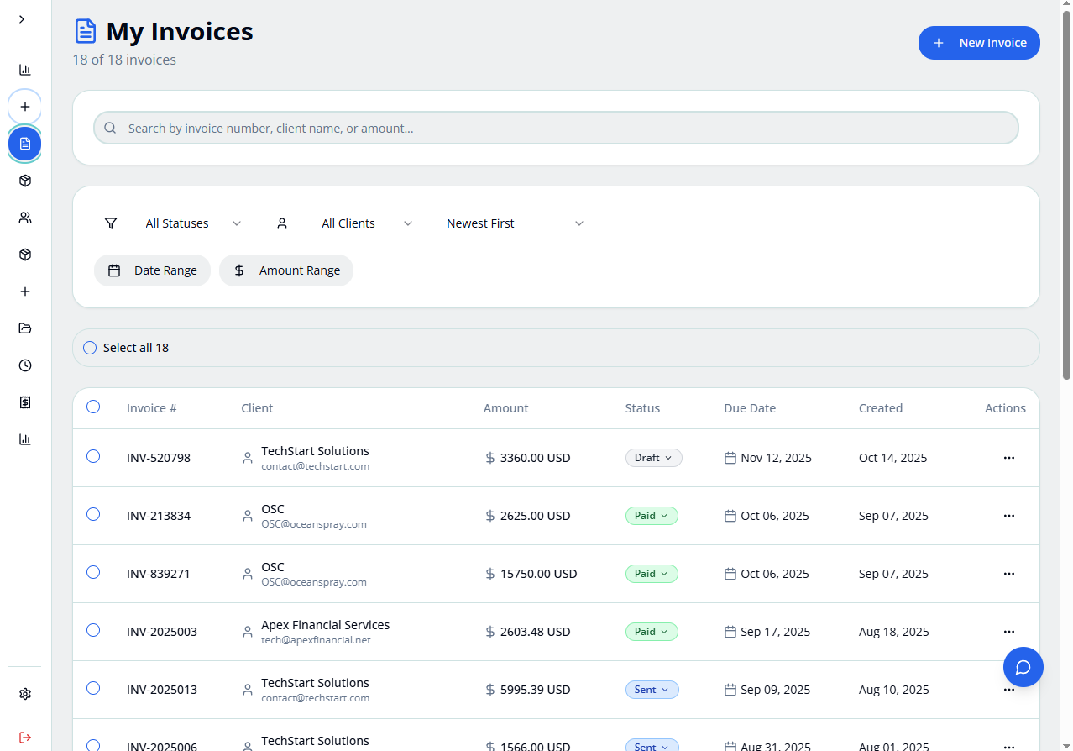Image resolution: width=1073 pixels, height=751 pixels.
Task: Click the Products package icon in sidebar
Action: point(24,180)
